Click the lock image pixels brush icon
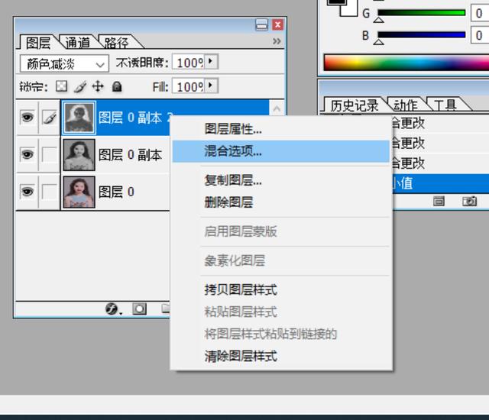 coord(79,86)
